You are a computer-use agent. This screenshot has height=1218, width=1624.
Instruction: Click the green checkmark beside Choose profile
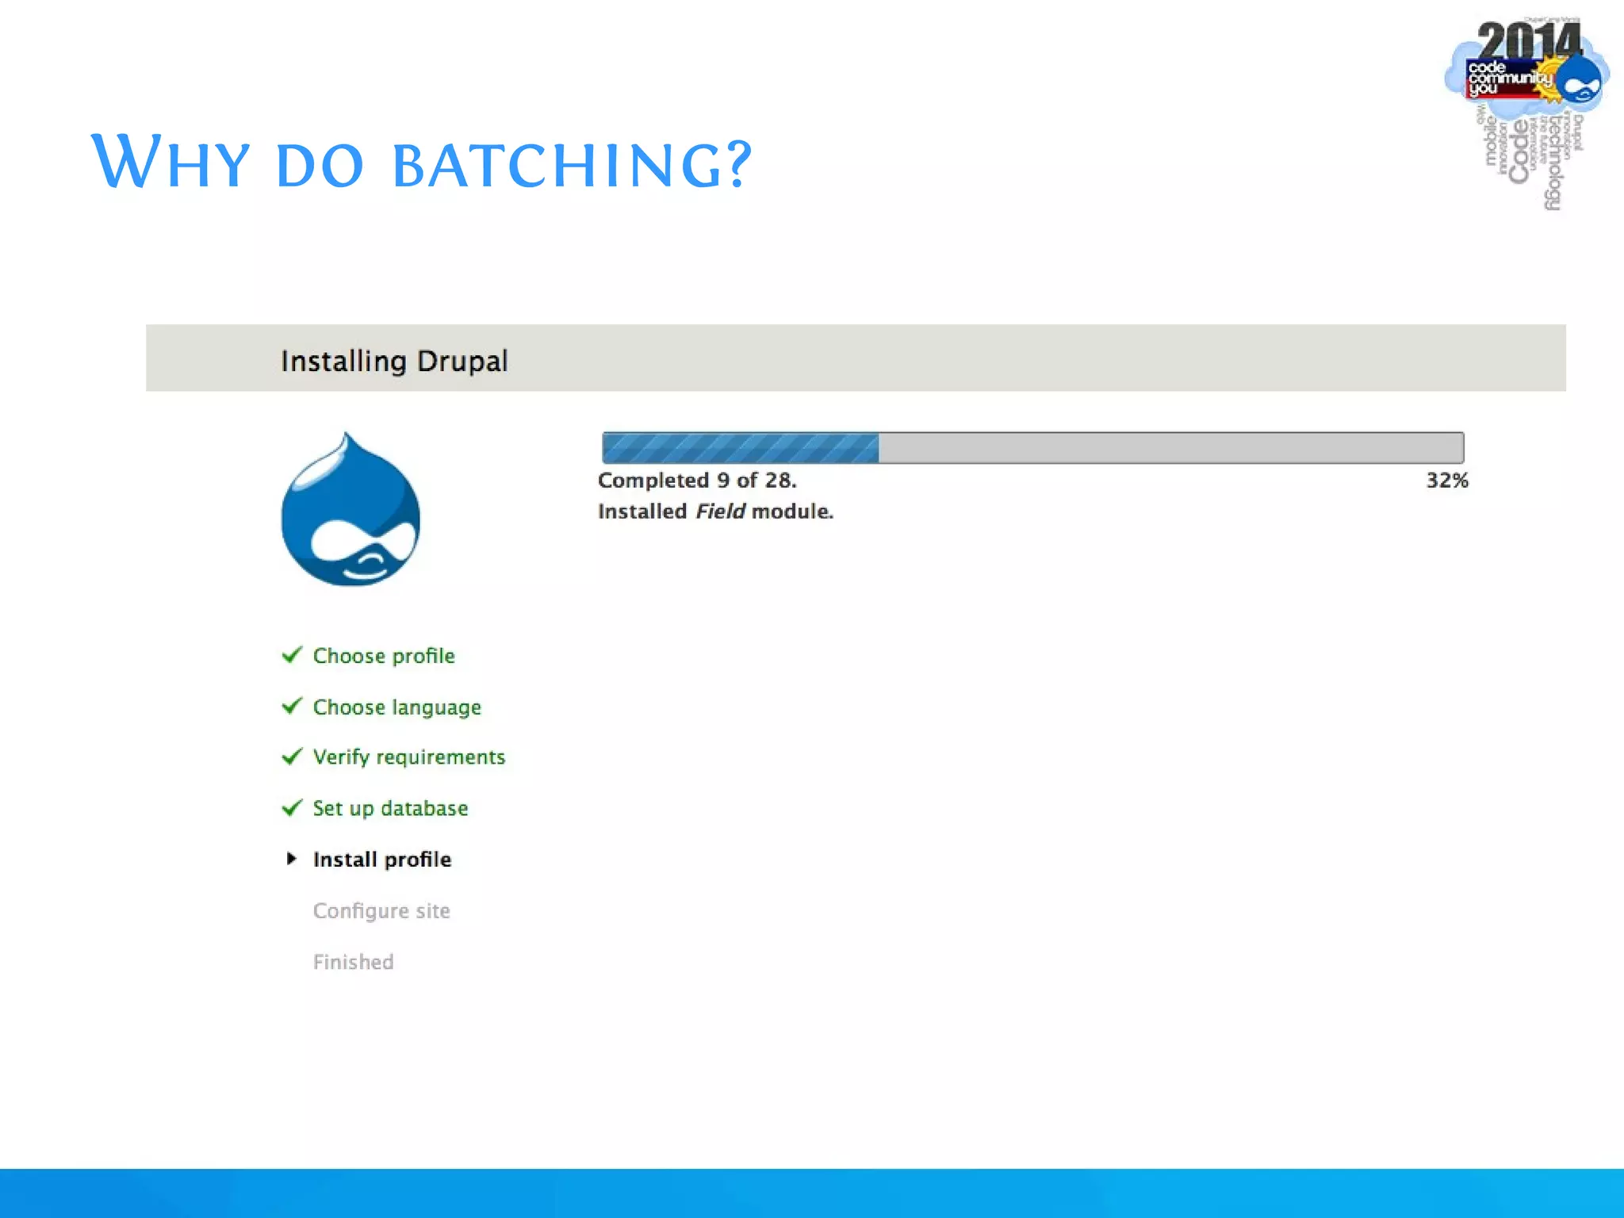tap(292, 655)
